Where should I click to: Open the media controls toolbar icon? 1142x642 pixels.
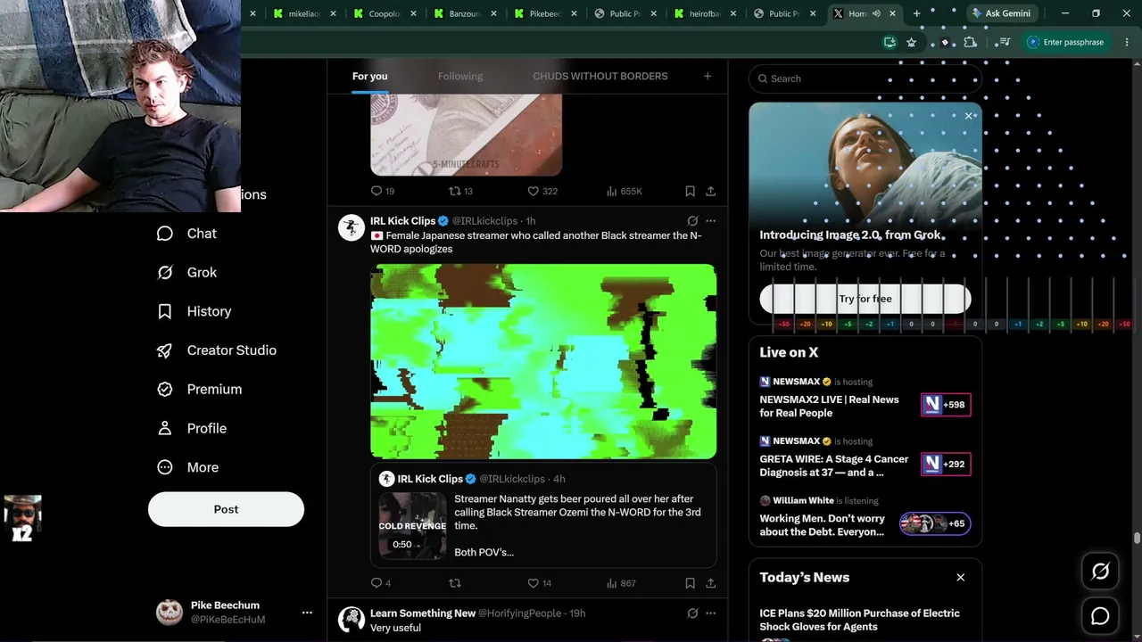point(1005,42)
